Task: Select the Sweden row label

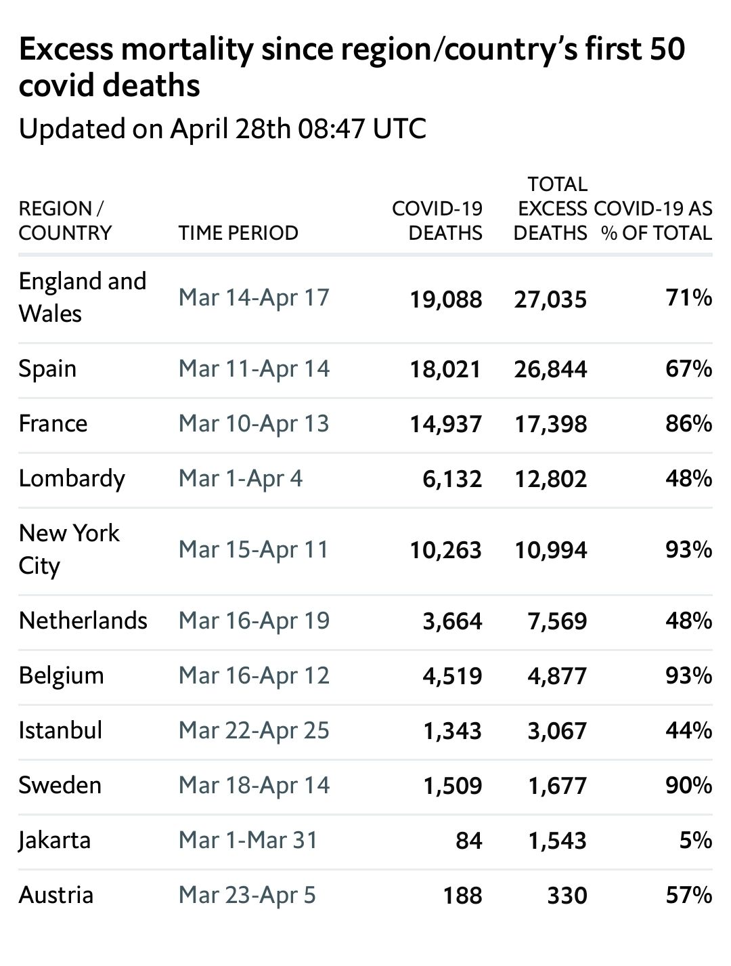Action: click(x=60, y=785)
